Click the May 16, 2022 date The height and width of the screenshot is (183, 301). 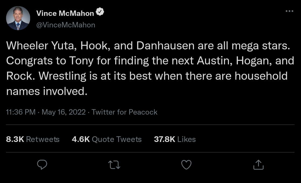[64, 112]
